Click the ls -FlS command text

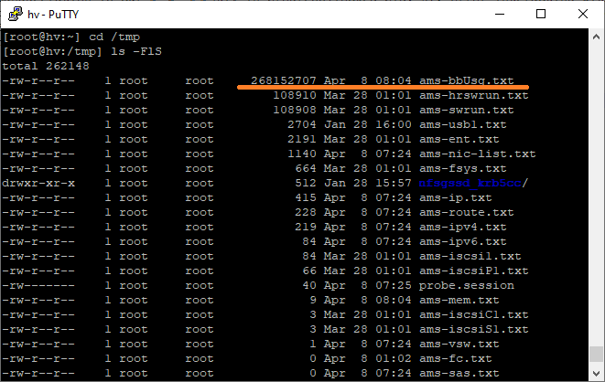[136, 51]
